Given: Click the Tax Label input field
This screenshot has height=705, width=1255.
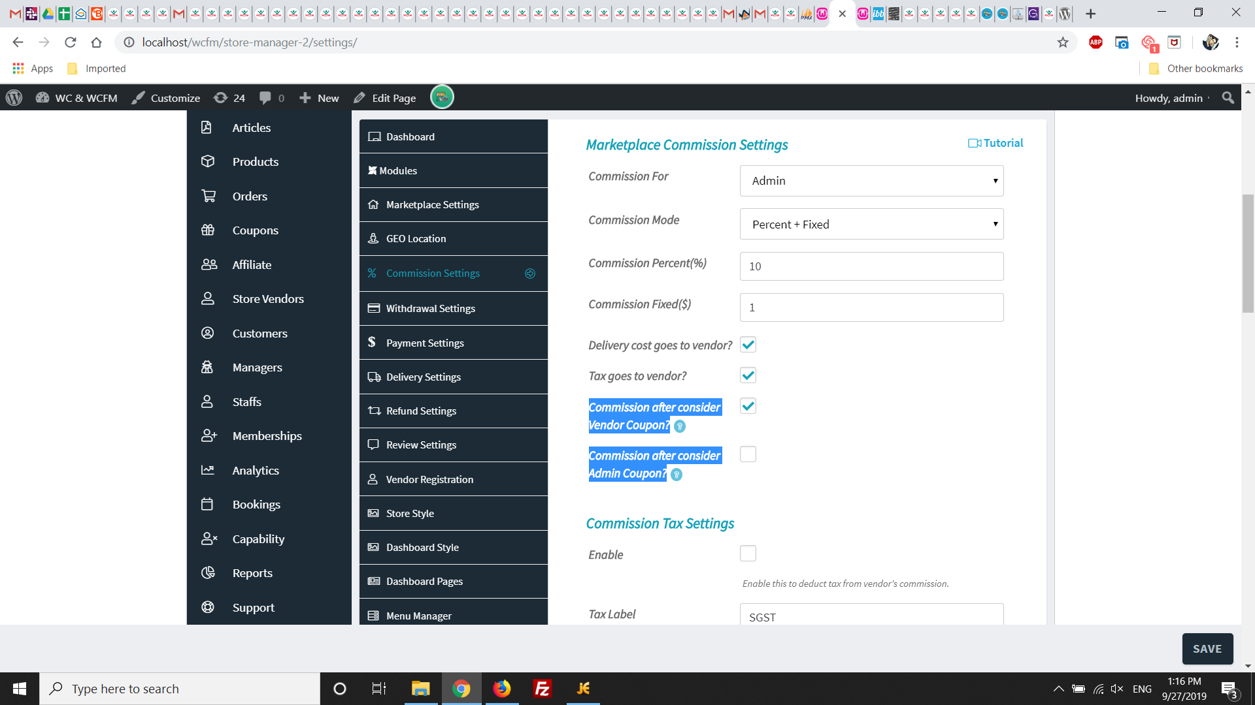Looking at the screenshot, I should (x=871, y=614).
